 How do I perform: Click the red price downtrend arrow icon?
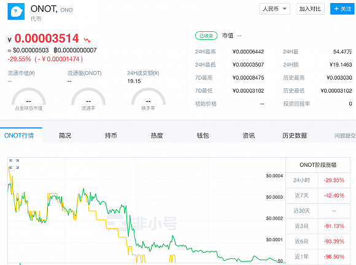click(x=87, y=40)
